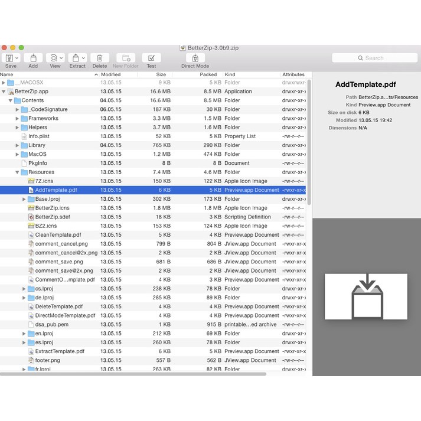Click the BetterZip.sdef scripting file icon

(31, 217)
